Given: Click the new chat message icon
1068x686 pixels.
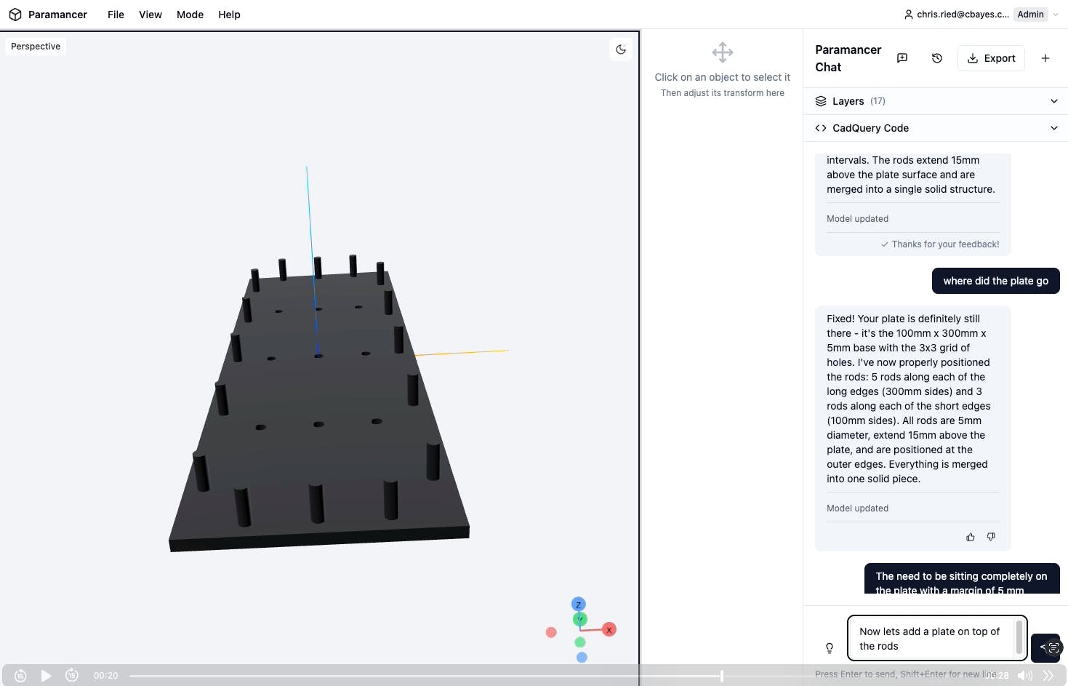Looking at the screenshot, I should click(x=902, y=58).
